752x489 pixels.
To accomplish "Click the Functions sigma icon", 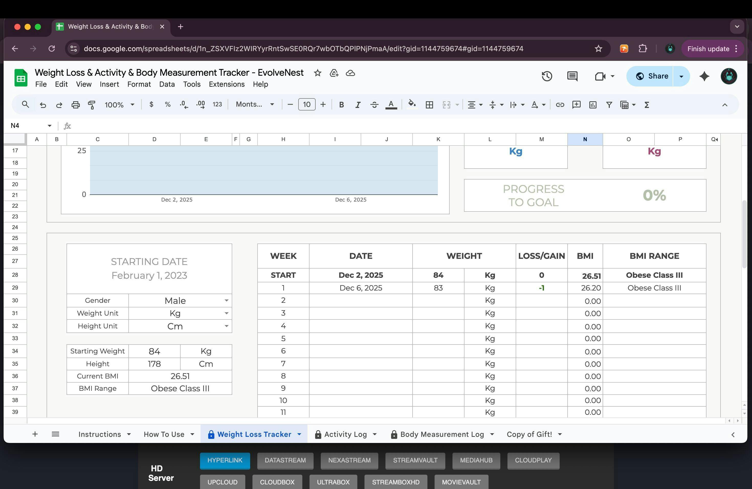I will tap(646, 105).
